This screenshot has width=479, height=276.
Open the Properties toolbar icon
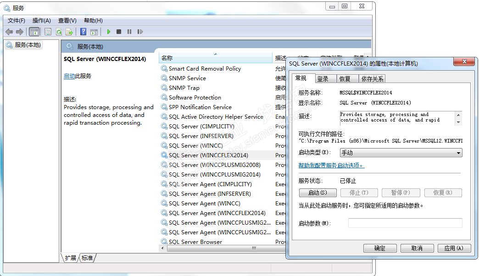point(48,32)
